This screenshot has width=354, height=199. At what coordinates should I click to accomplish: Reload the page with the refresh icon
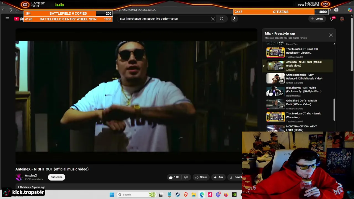click(x=10, y=10)
